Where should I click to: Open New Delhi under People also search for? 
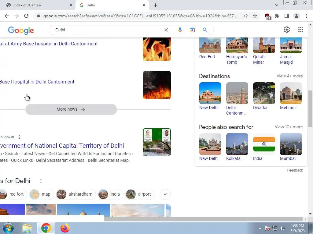210,147
